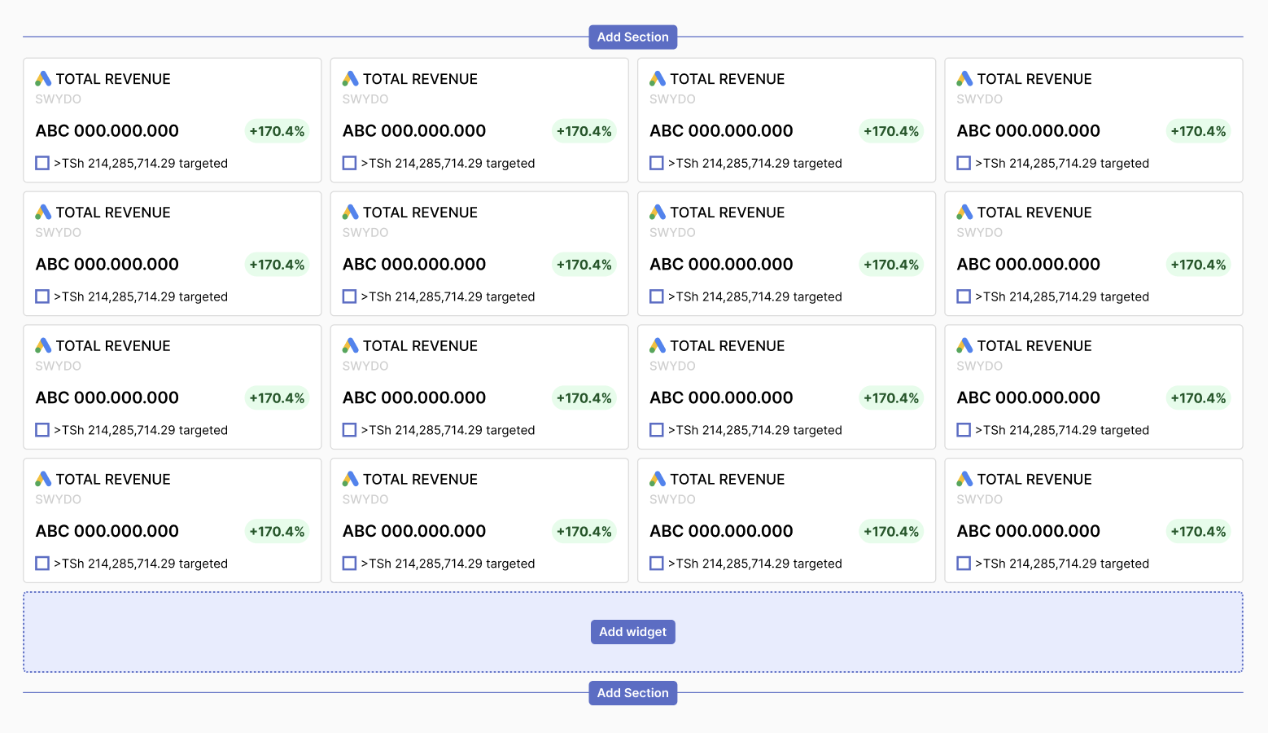1268x733 pixels.
Task: Click ABC 000.000.000 value in row 4, column 2 card
Action: 414,532
